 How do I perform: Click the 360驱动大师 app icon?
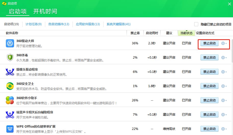10,43
